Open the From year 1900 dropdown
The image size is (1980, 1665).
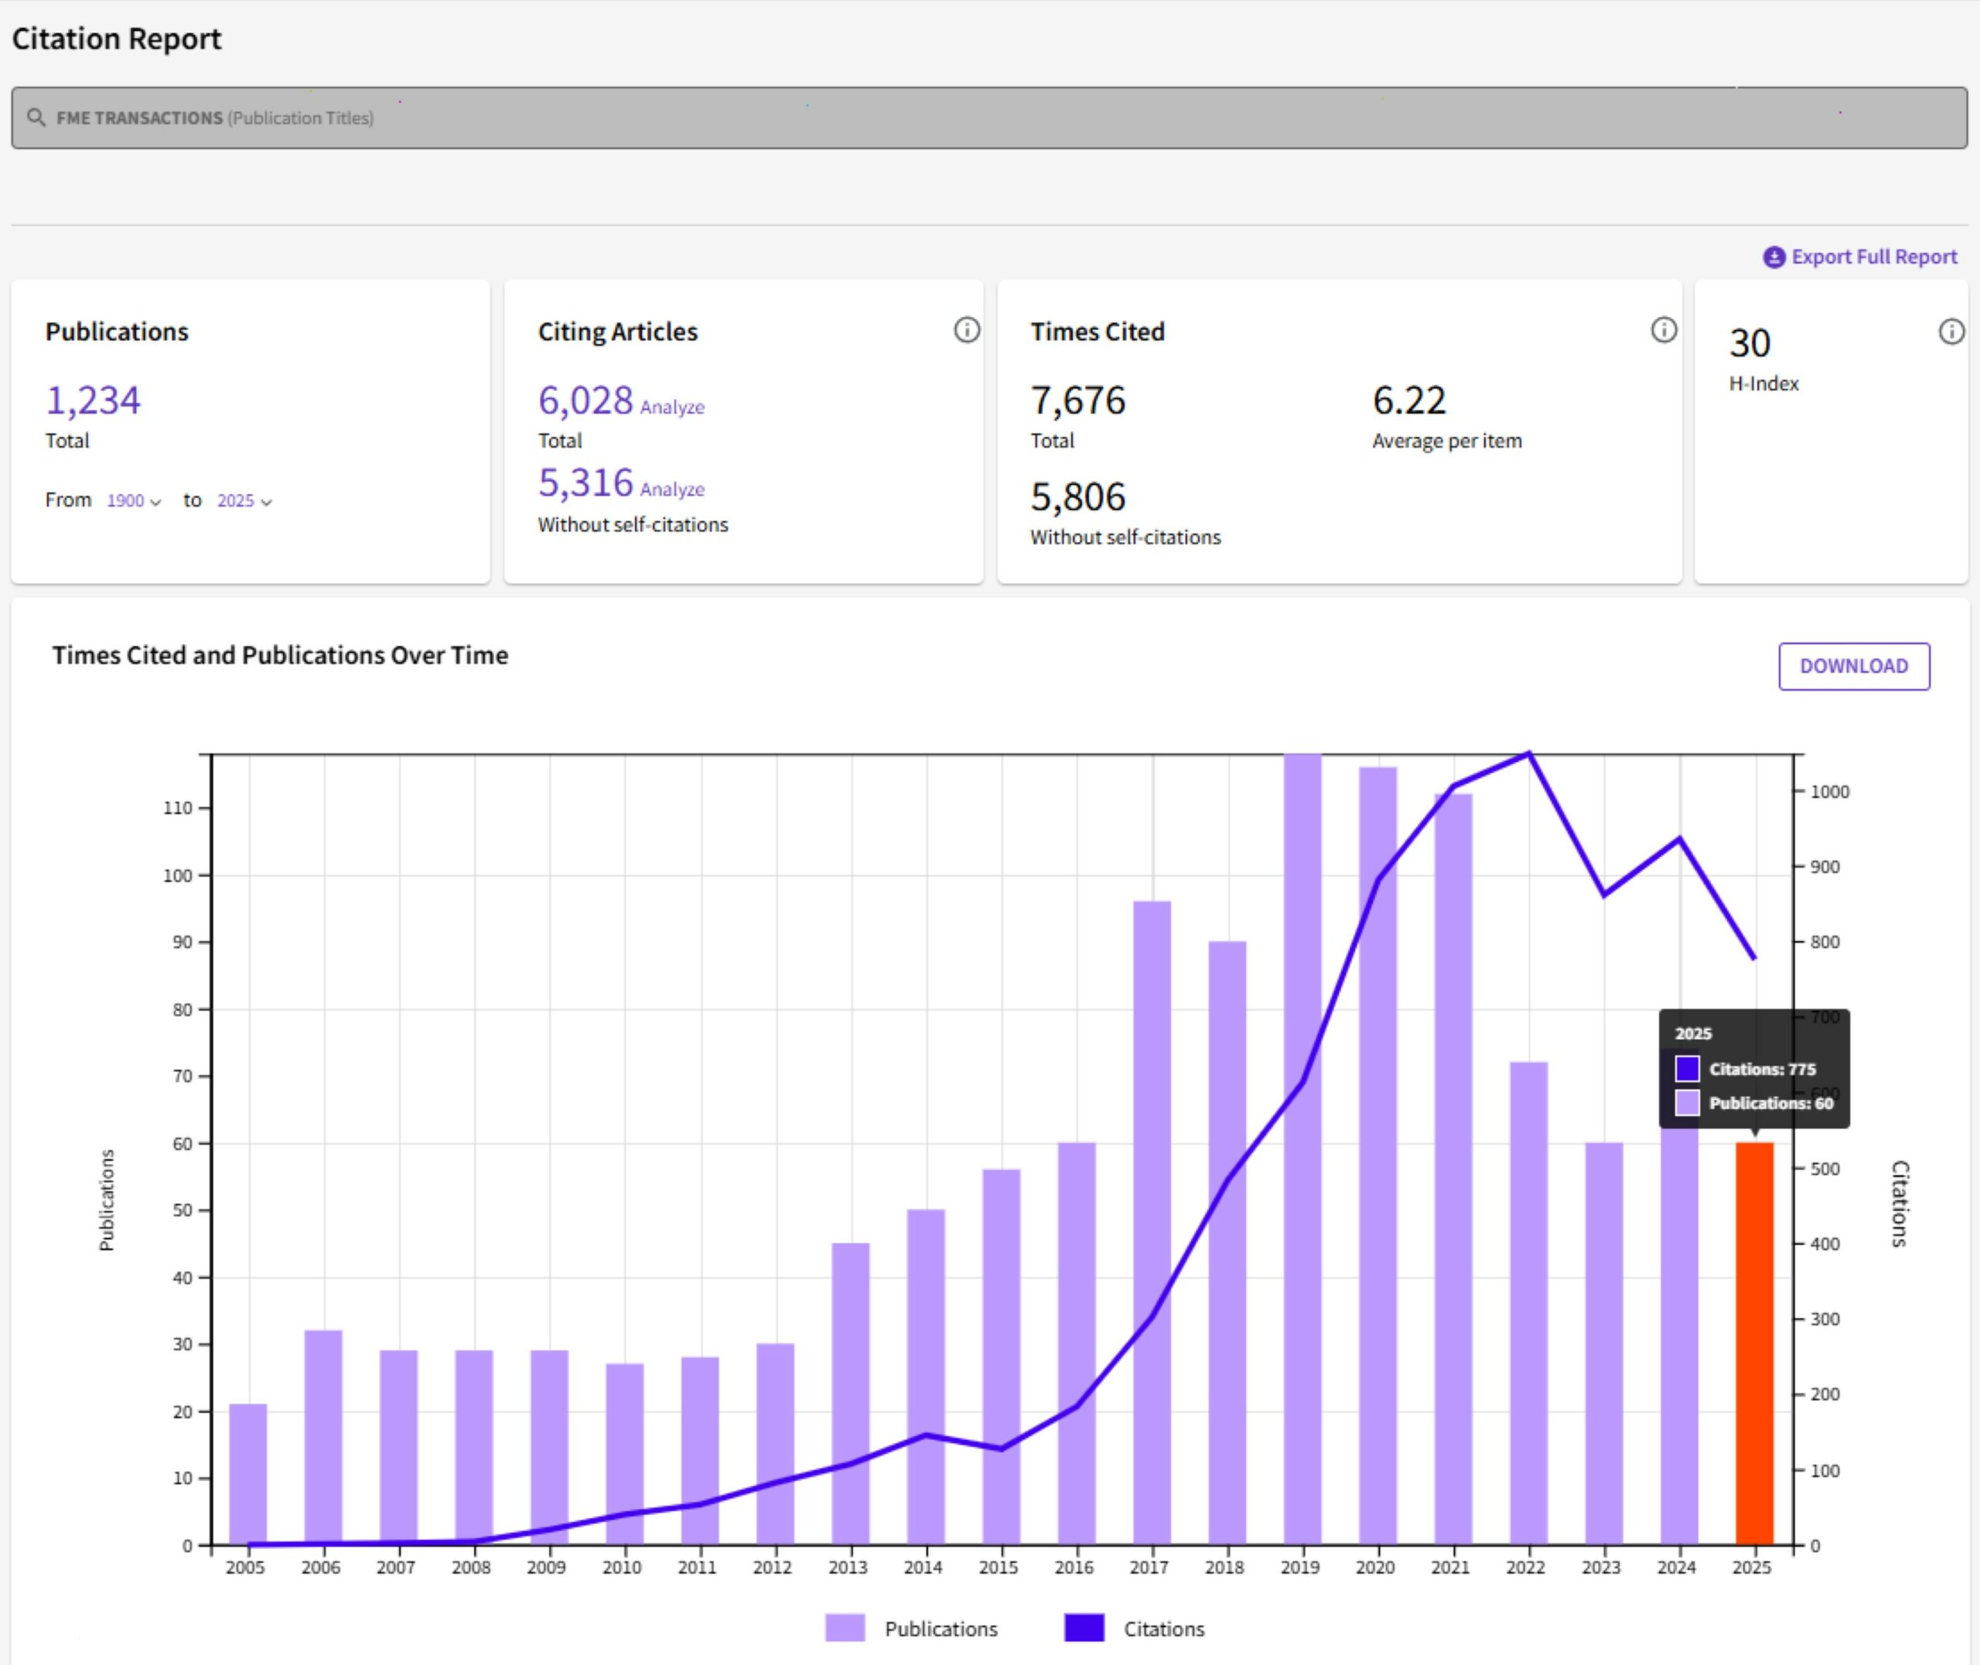click(x=133, y=501)
